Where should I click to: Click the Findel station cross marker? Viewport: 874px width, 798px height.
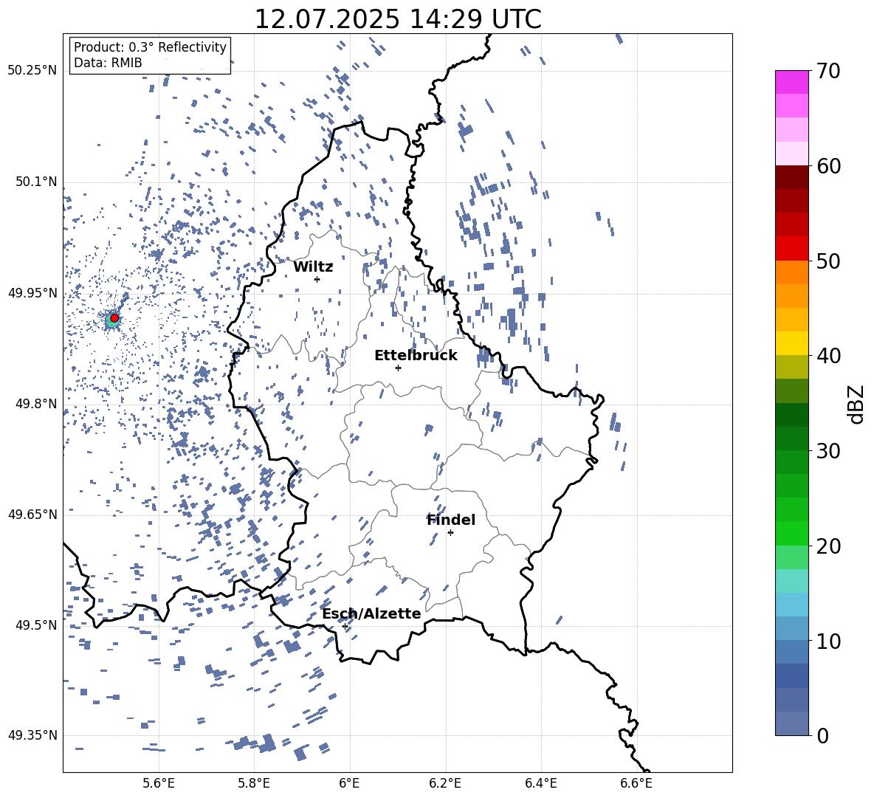[x=450, y=533]
